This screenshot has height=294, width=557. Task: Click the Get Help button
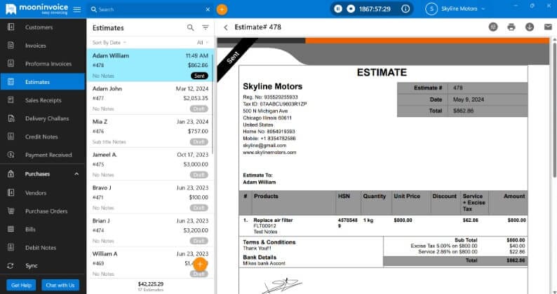(x=21, y=285)
